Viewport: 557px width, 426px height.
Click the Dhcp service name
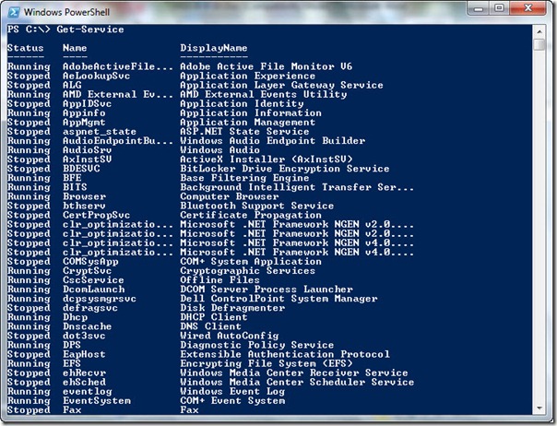[x=76, y=317]
